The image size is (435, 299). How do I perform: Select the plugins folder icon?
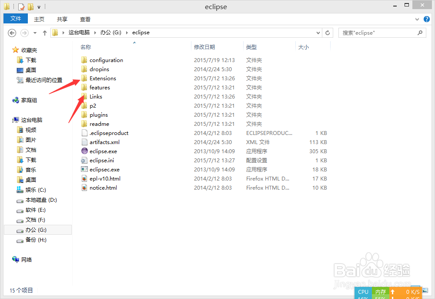click(84, 115)
